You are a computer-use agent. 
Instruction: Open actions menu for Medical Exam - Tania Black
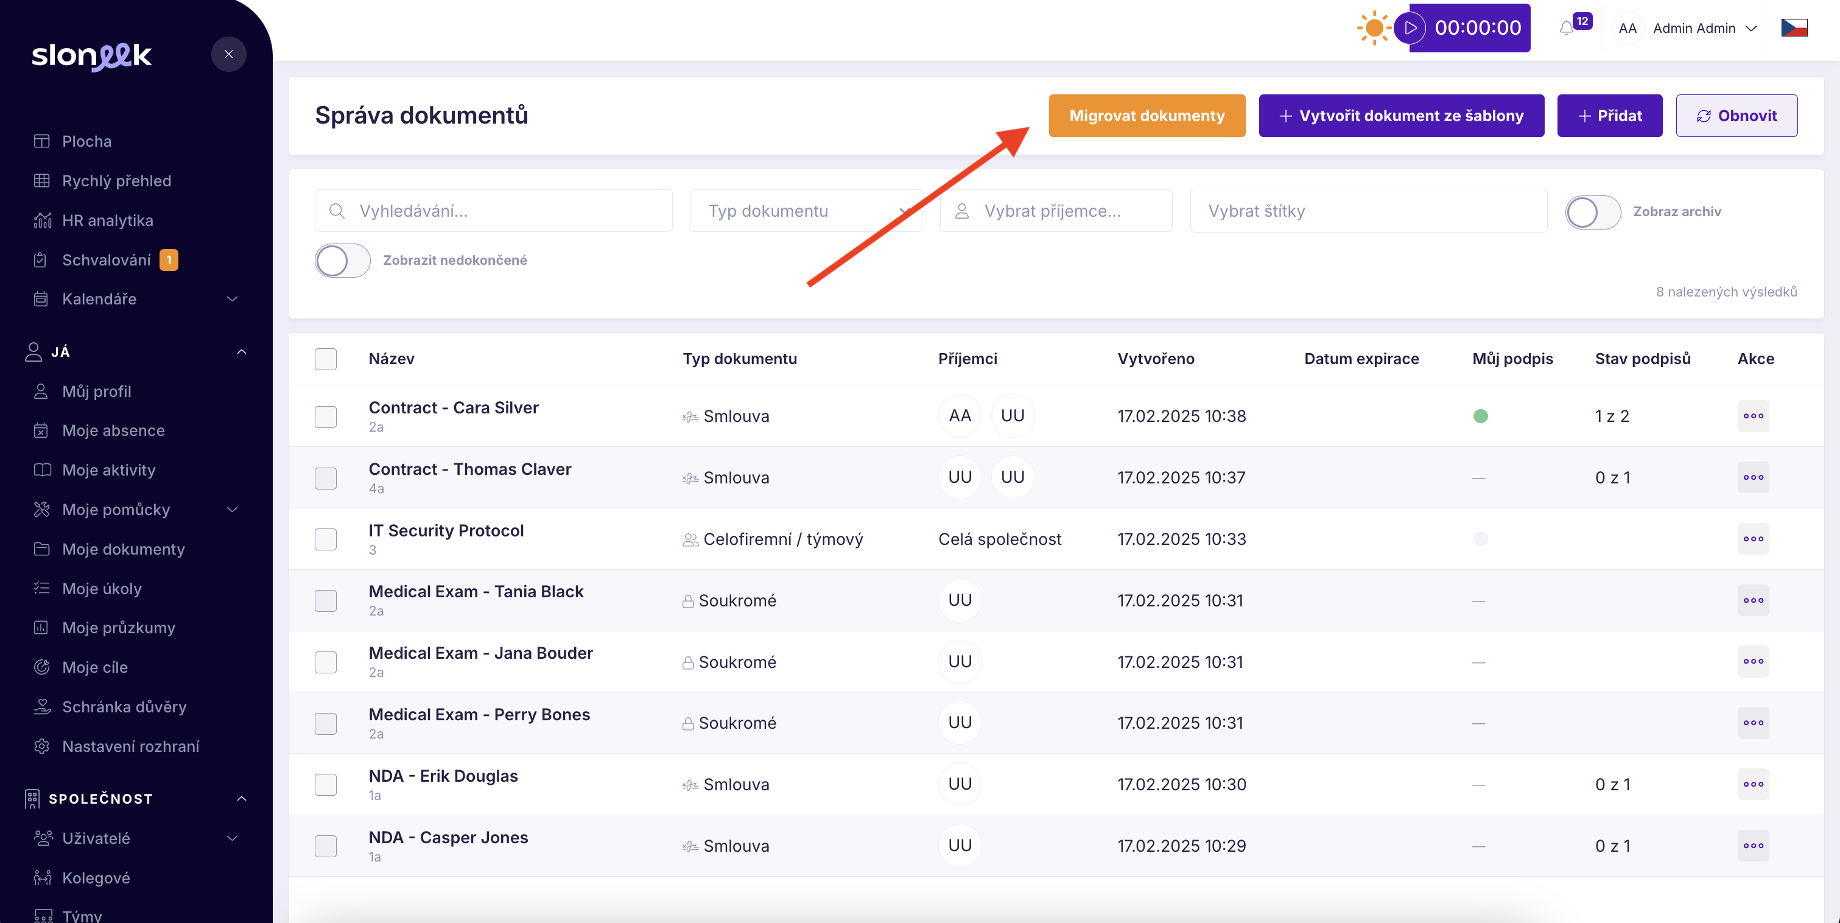coord(1753,600)
